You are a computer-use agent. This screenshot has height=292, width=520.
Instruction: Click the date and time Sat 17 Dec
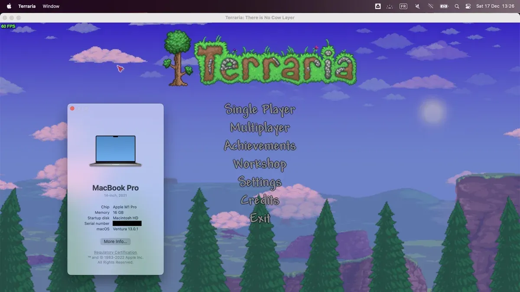[495, 6]
